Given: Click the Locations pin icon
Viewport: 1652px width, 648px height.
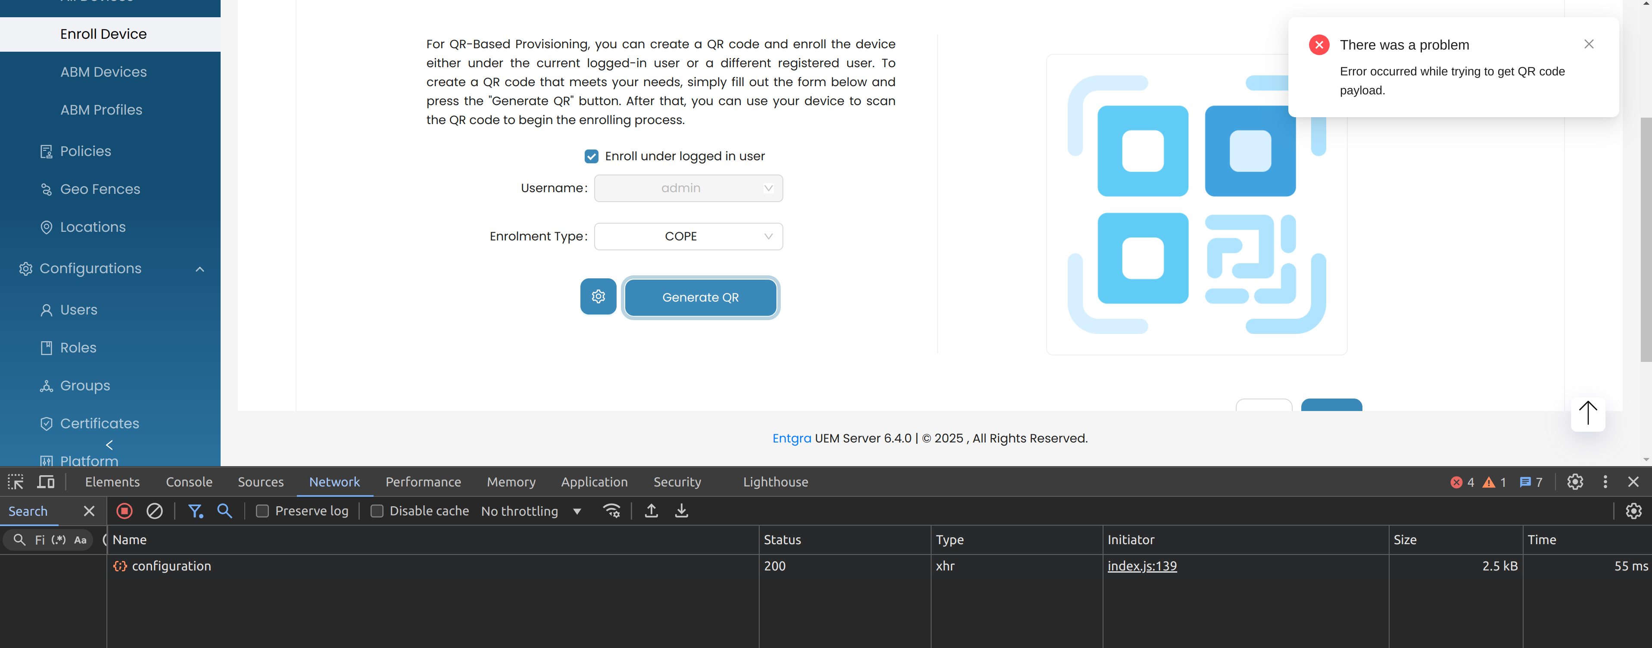Looking at the screenshot, I should (x=46, y=227).
